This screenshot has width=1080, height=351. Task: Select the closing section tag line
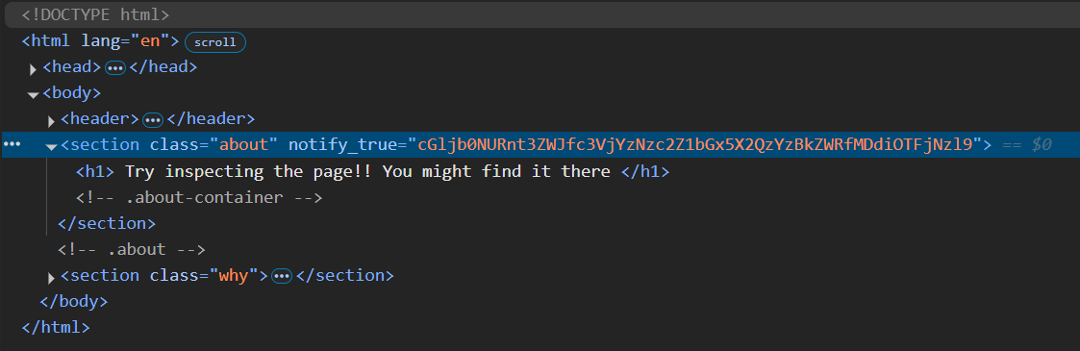coord(107,224)
